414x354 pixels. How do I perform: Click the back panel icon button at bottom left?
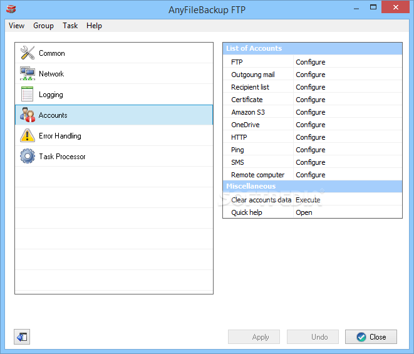click(x=22, y=337)
